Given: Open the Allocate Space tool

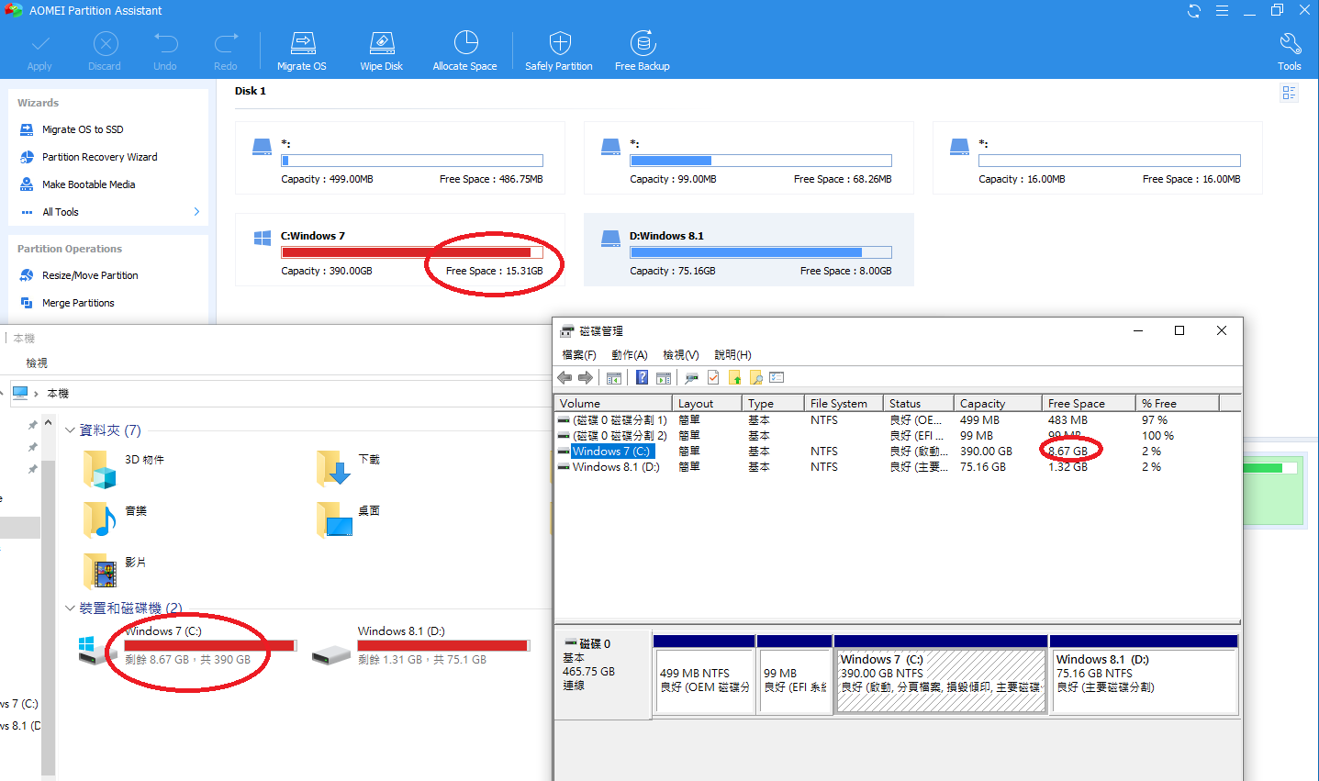Looking at the screenshot, I should (x=465, y=52).
